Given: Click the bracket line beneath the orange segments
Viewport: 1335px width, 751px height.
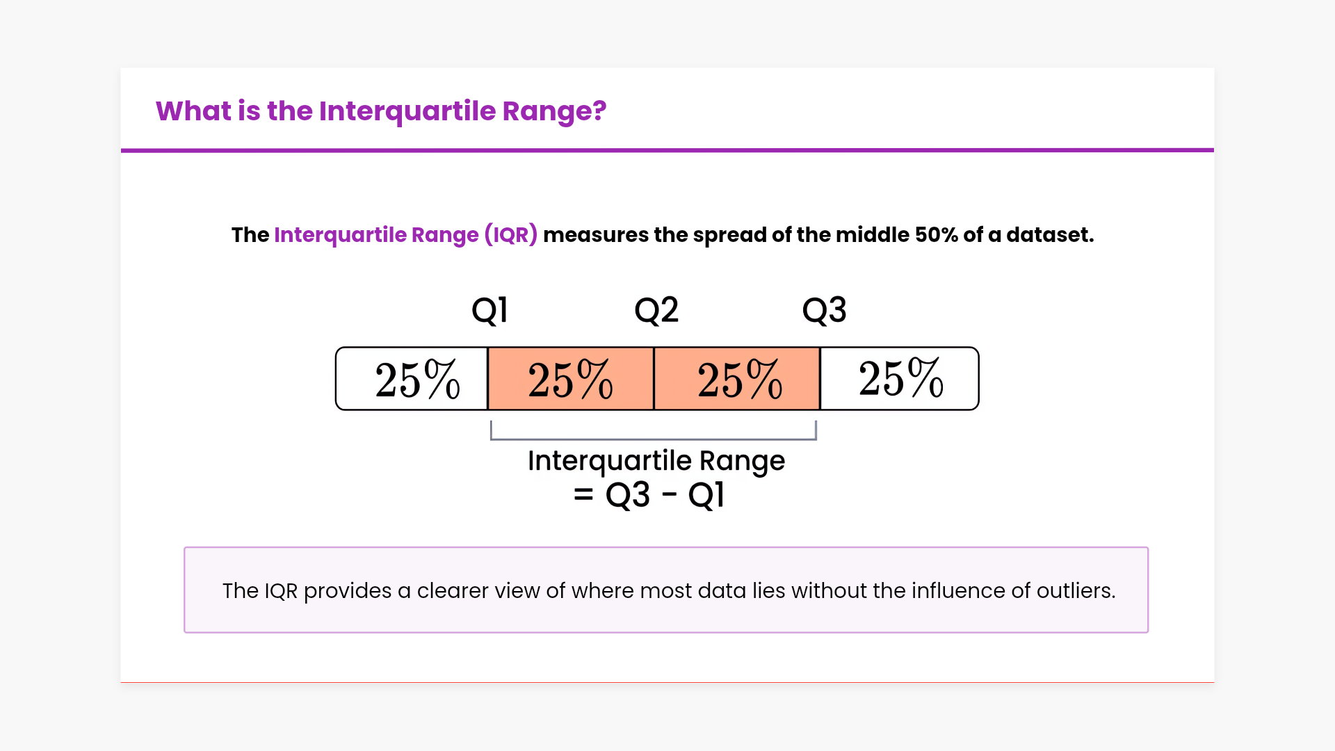Looking at the screenshot, I should pyautogui.click(x=654, y=439).
